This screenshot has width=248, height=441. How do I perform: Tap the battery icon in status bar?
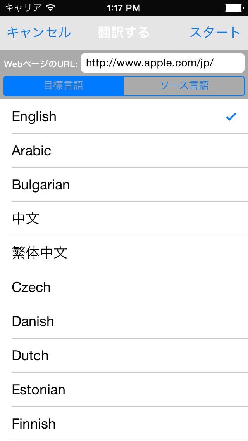(x=233, y=8)
